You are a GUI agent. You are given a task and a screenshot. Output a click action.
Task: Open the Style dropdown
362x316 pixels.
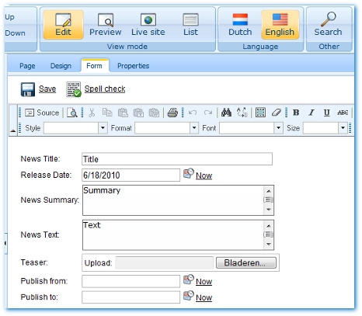(103, 128)
